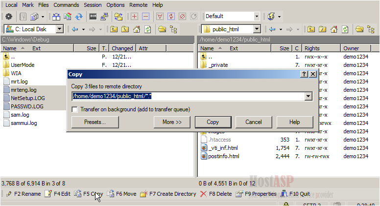
Task: Open the console terminal icon
Action: [x=93, y=17]
